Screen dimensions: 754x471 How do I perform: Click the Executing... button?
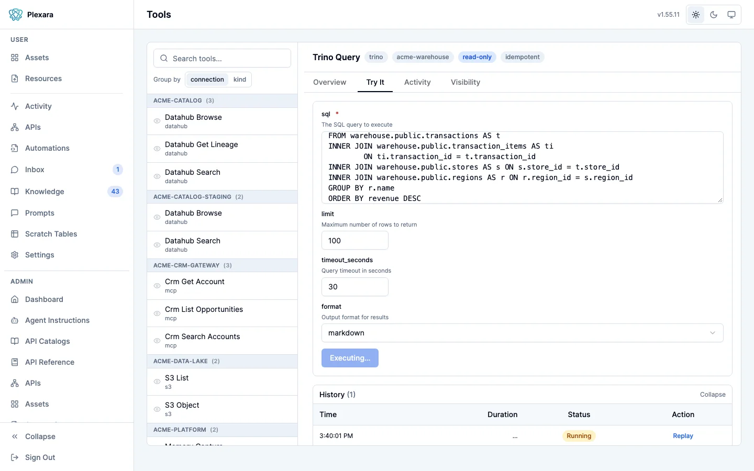point(350,358)
